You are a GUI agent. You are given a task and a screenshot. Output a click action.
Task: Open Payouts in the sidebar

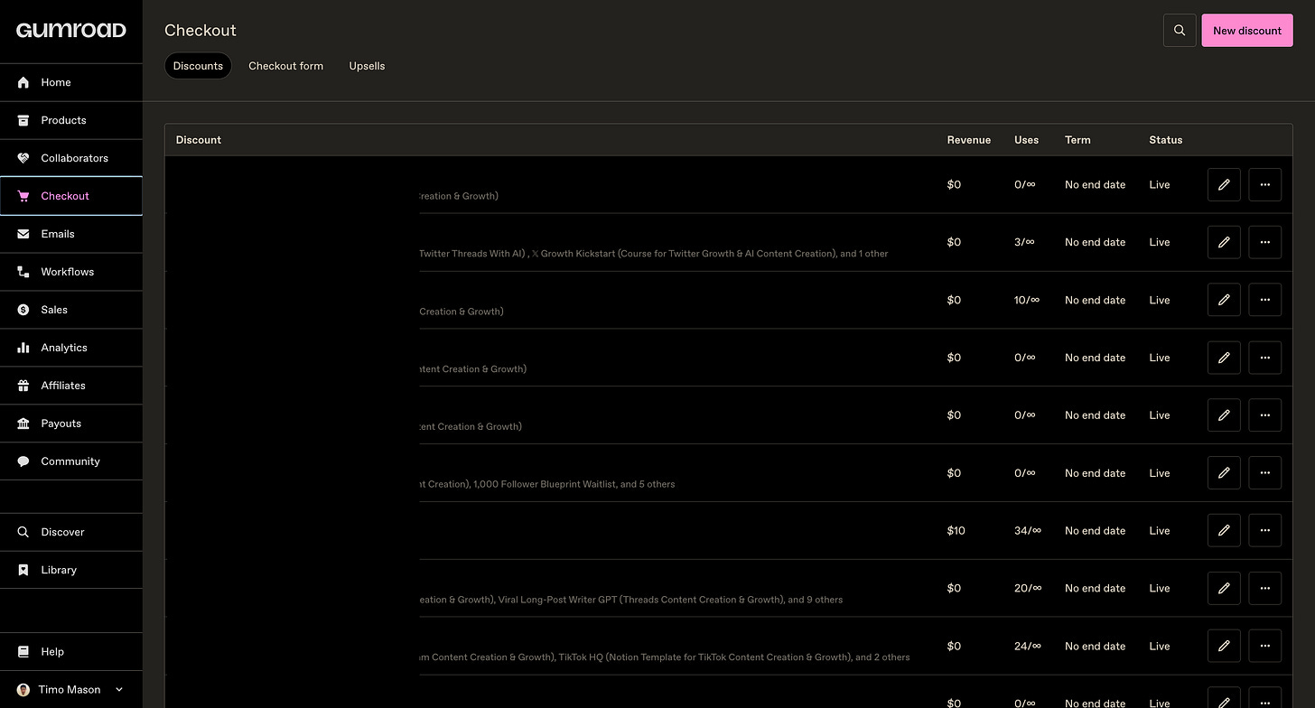tap(71, 424)
